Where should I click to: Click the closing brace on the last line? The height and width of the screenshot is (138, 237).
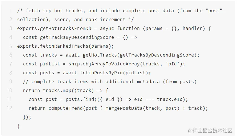tap(19, 126)
